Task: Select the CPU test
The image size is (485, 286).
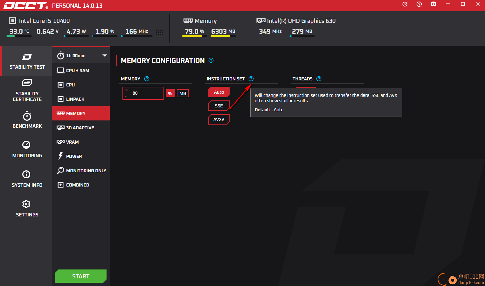Action: (81, 85)
